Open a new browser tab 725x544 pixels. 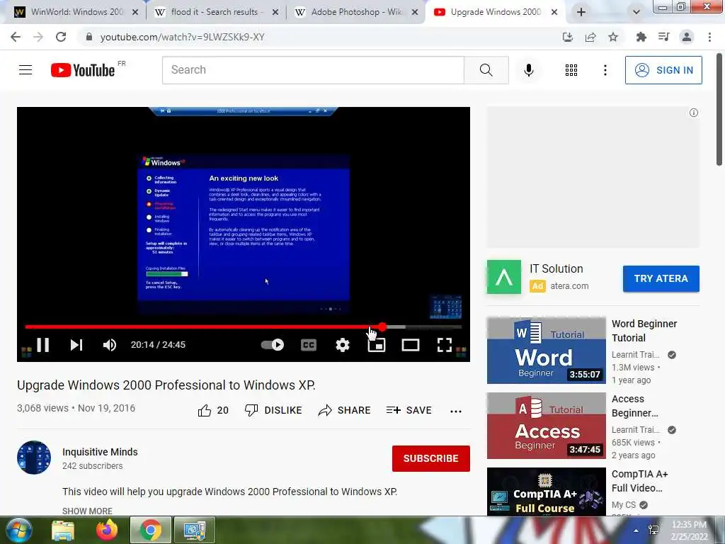coord(581,12)
